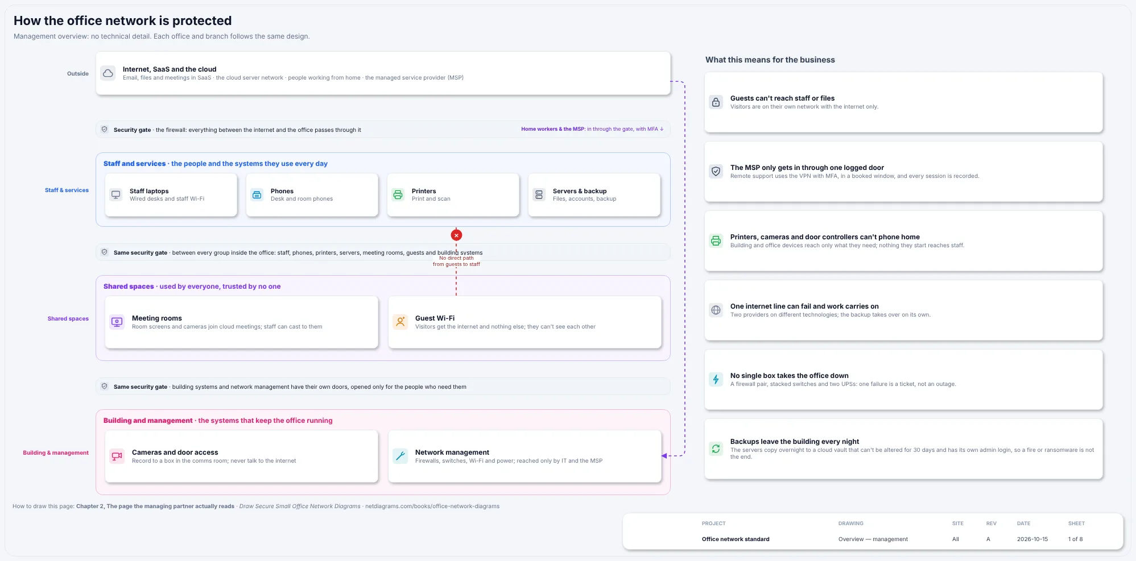This screenshot has height=561, width=1136.
Task: Click the printer icon in Printers, cameras benefit card
Action: [716, 241]
